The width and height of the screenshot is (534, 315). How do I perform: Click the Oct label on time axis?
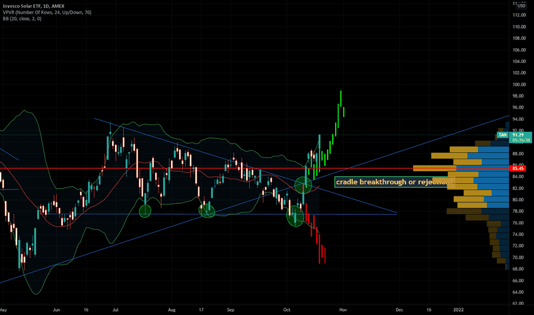coord(286,310)
